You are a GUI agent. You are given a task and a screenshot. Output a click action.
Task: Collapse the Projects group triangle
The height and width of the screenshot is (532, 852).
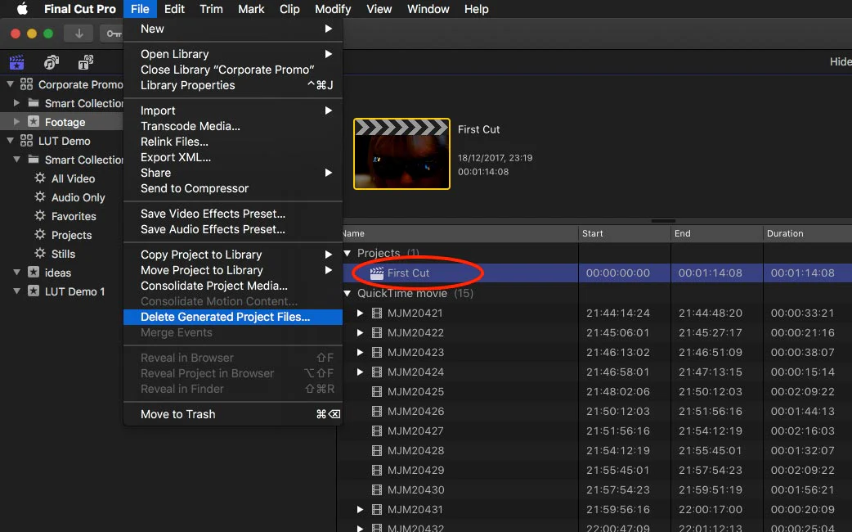click(x=348, y=253)
